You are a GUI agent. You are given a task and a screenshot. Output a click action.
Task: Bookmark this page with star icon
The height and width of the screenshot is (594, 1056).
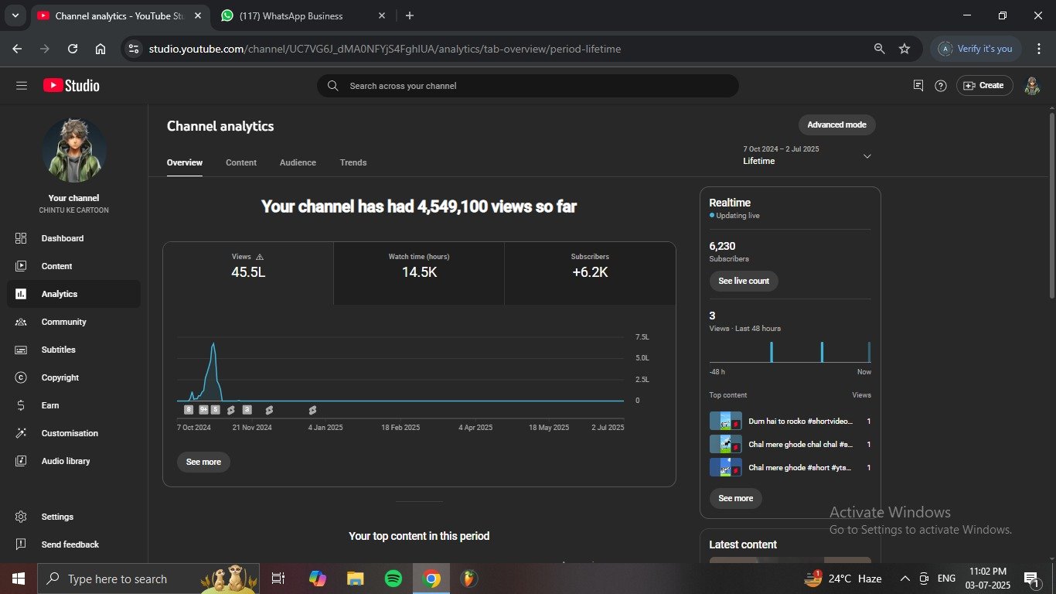pos(904,49)
